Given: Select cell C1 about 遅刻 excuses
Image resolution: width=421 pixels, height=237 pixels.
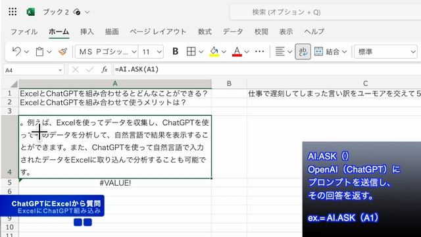Looking at the screenshot, I should pyautogui.click(x=334, y=93).
